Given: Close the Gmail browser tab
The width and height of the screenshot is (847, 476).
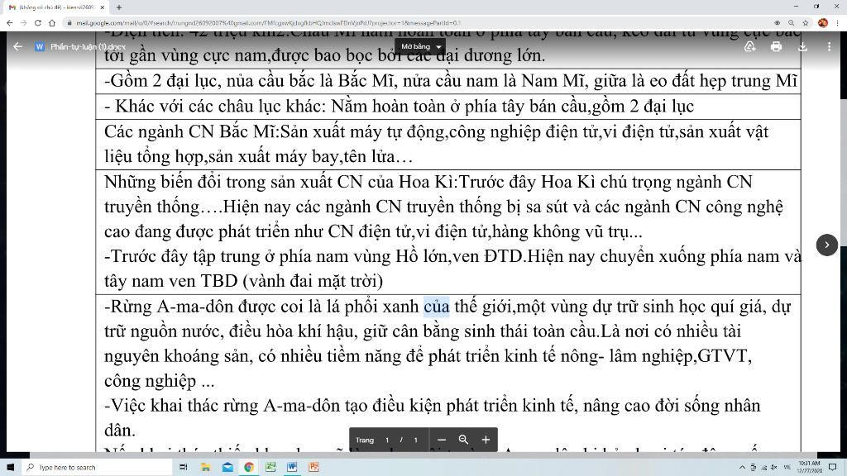Looking at the screenshot, I should pyautogui.click(x=102, y=7).
